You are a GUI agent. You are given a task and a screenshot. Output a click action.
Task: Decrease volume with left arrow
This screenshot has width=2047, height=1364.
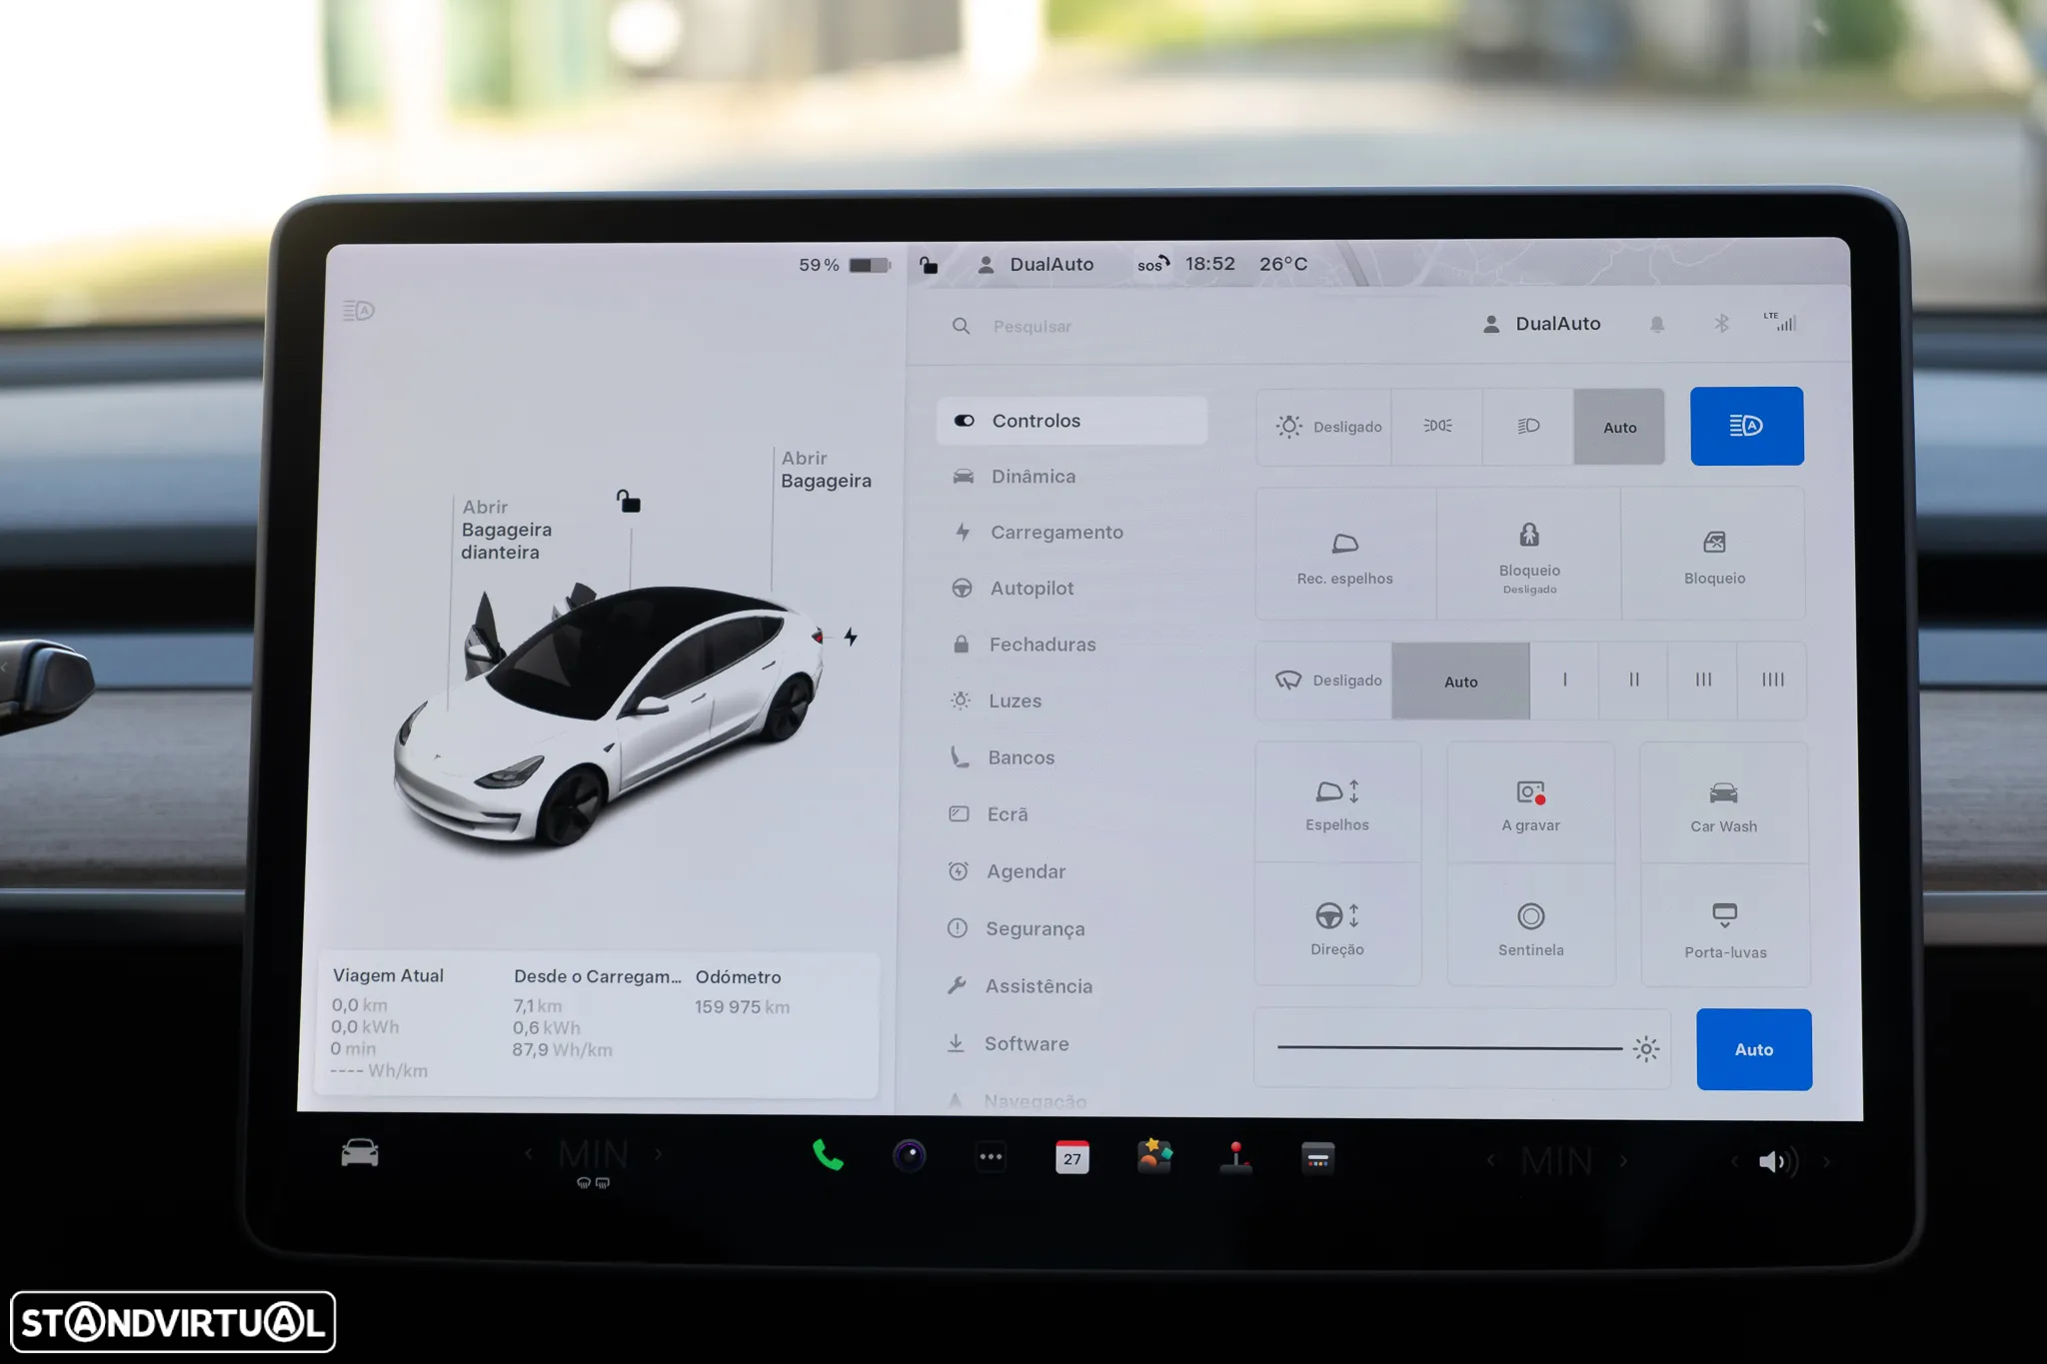pyautogui.click(x=1734, y=1161)
